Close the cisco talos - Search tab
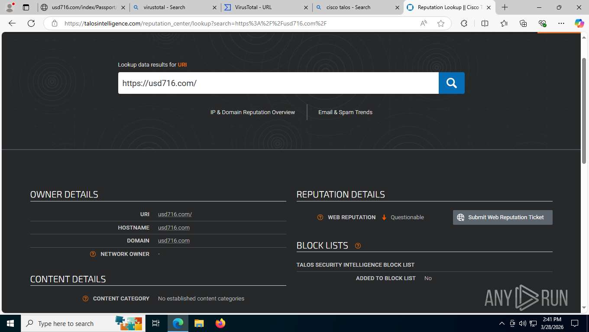Screen dimensions: 589x332 (x=397, y=7)
